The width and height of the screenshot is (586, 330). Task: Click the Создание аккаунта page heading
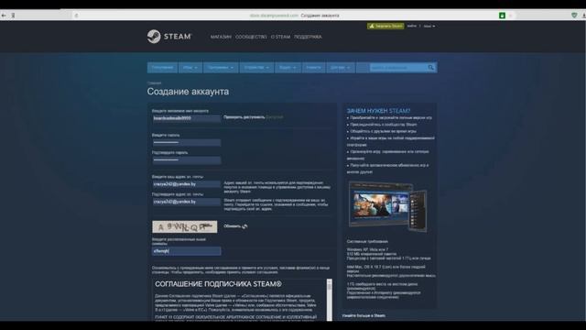pos(188,92)
